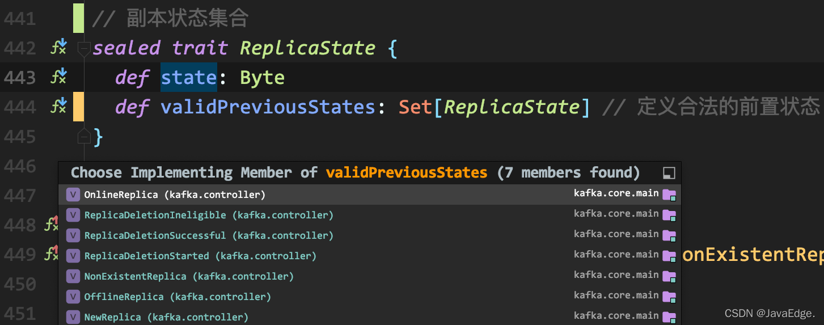Click the gutter icon beside validPreviousStates definition

[59, 106]
